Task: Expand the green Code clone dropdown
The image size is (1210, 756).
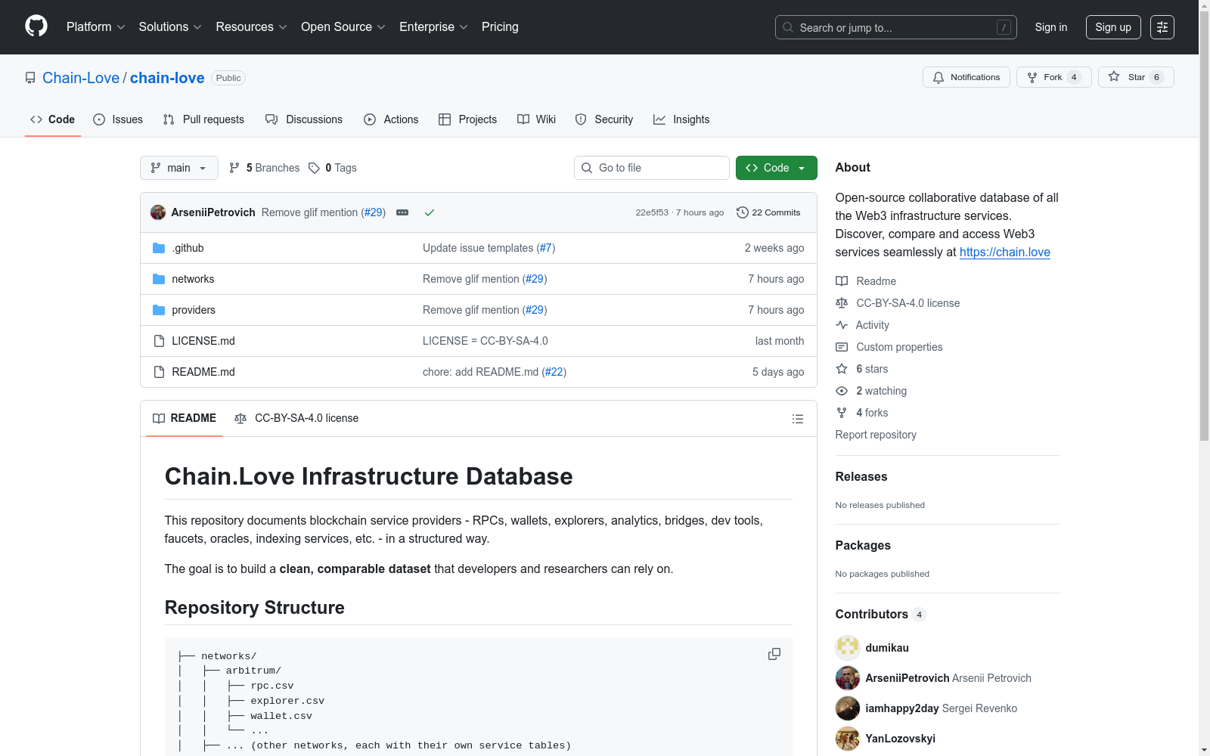Action: click(777, 168)
